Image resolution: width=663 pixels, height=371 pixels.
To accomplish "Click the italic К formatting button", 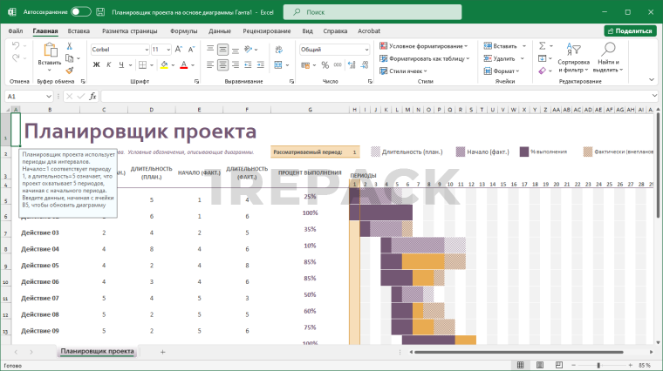I will pyautogui.click(x=109, y=64).
